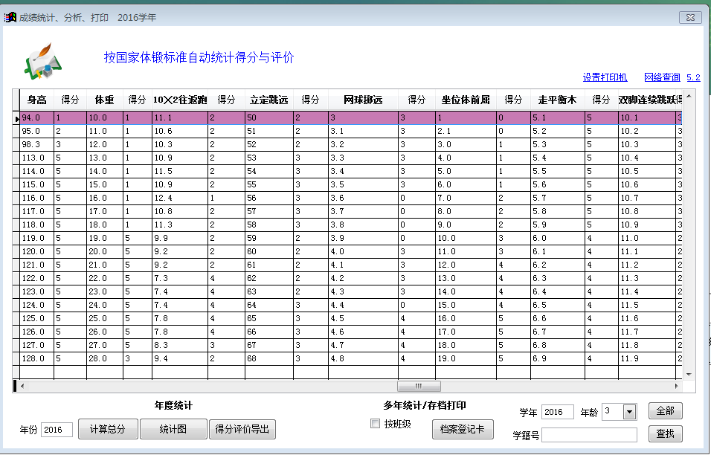Select the 立定跳远 cell 68
Image resolution: width=711 pixels, height=455 pixels.
[269, 358]
